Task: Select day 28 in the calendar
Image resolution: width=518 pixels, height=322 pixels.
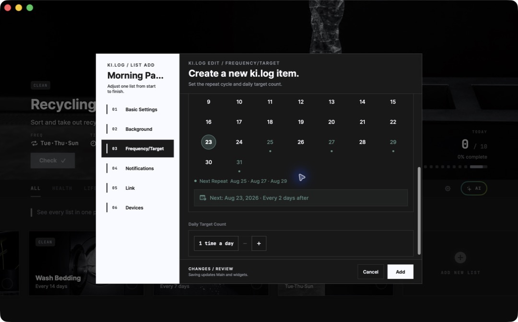Action: pyautogui.click(x=363, y=142)
